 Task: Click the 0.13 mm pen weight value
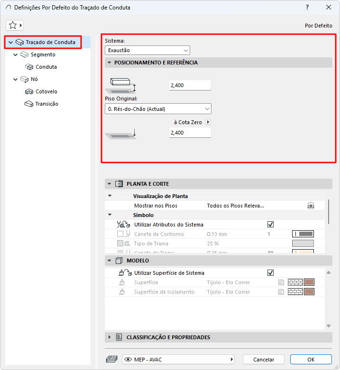point(217,234)
